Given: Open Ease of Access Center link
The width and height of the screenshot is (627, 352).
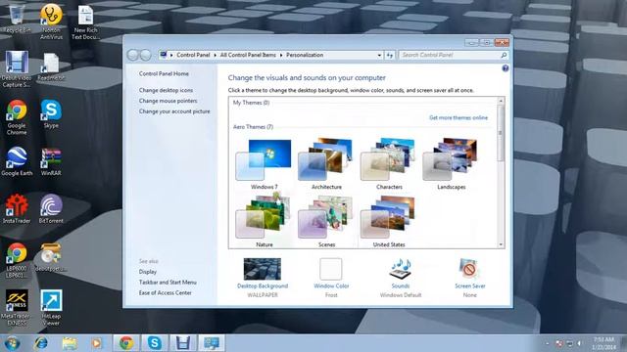Looking at the screenshot, I should (166, 293).
